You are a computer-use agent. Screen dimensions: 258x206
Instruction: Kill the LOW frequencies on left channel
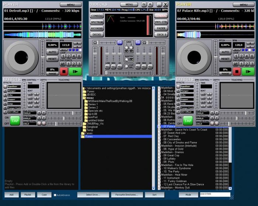[107, 66]
